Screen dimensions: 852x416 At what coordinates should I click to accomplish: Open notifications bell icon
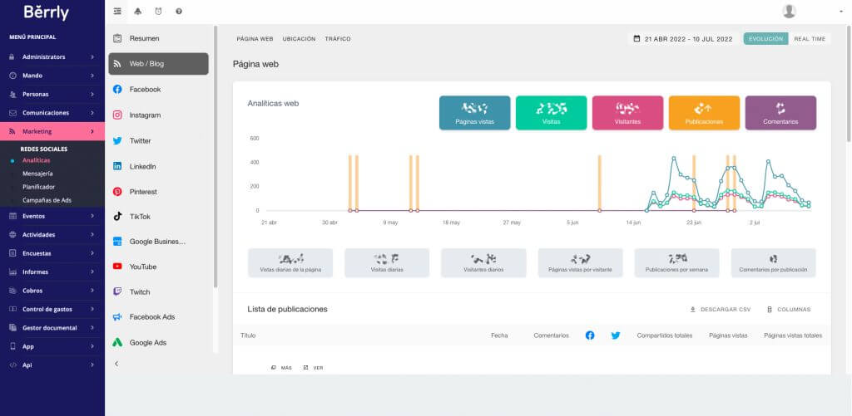click(x=137, y=12)
